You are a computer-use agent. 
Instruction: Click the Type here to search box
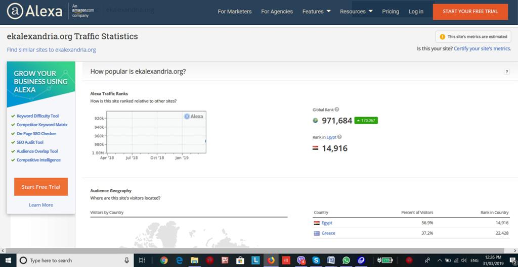(x=71, y=260)
